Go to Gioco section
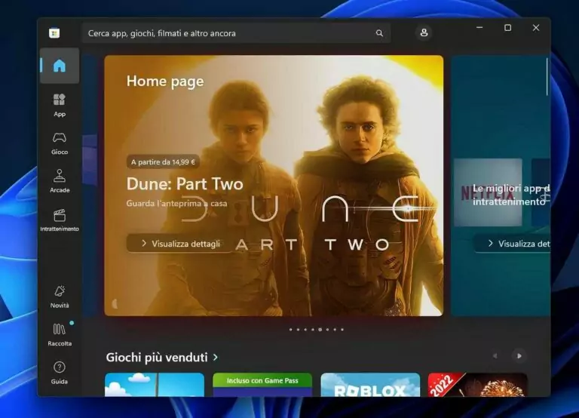Screen dimensions: 579x418 click(x=60, y=143)
